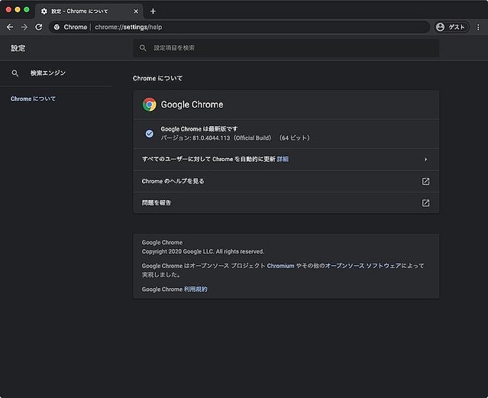
Task: Open the 詳細 link for auto-update
Action: 283,159
